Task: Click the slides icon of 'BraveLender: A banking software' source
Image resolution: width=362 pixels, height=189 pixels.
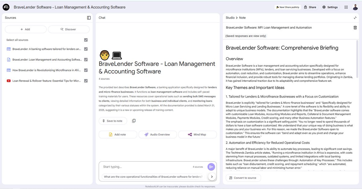Action: [x=8, y=49]
